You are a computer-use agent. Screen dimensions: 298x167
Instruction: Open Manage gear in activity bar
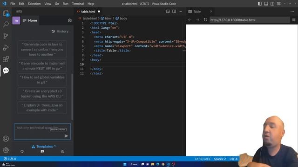6,150
